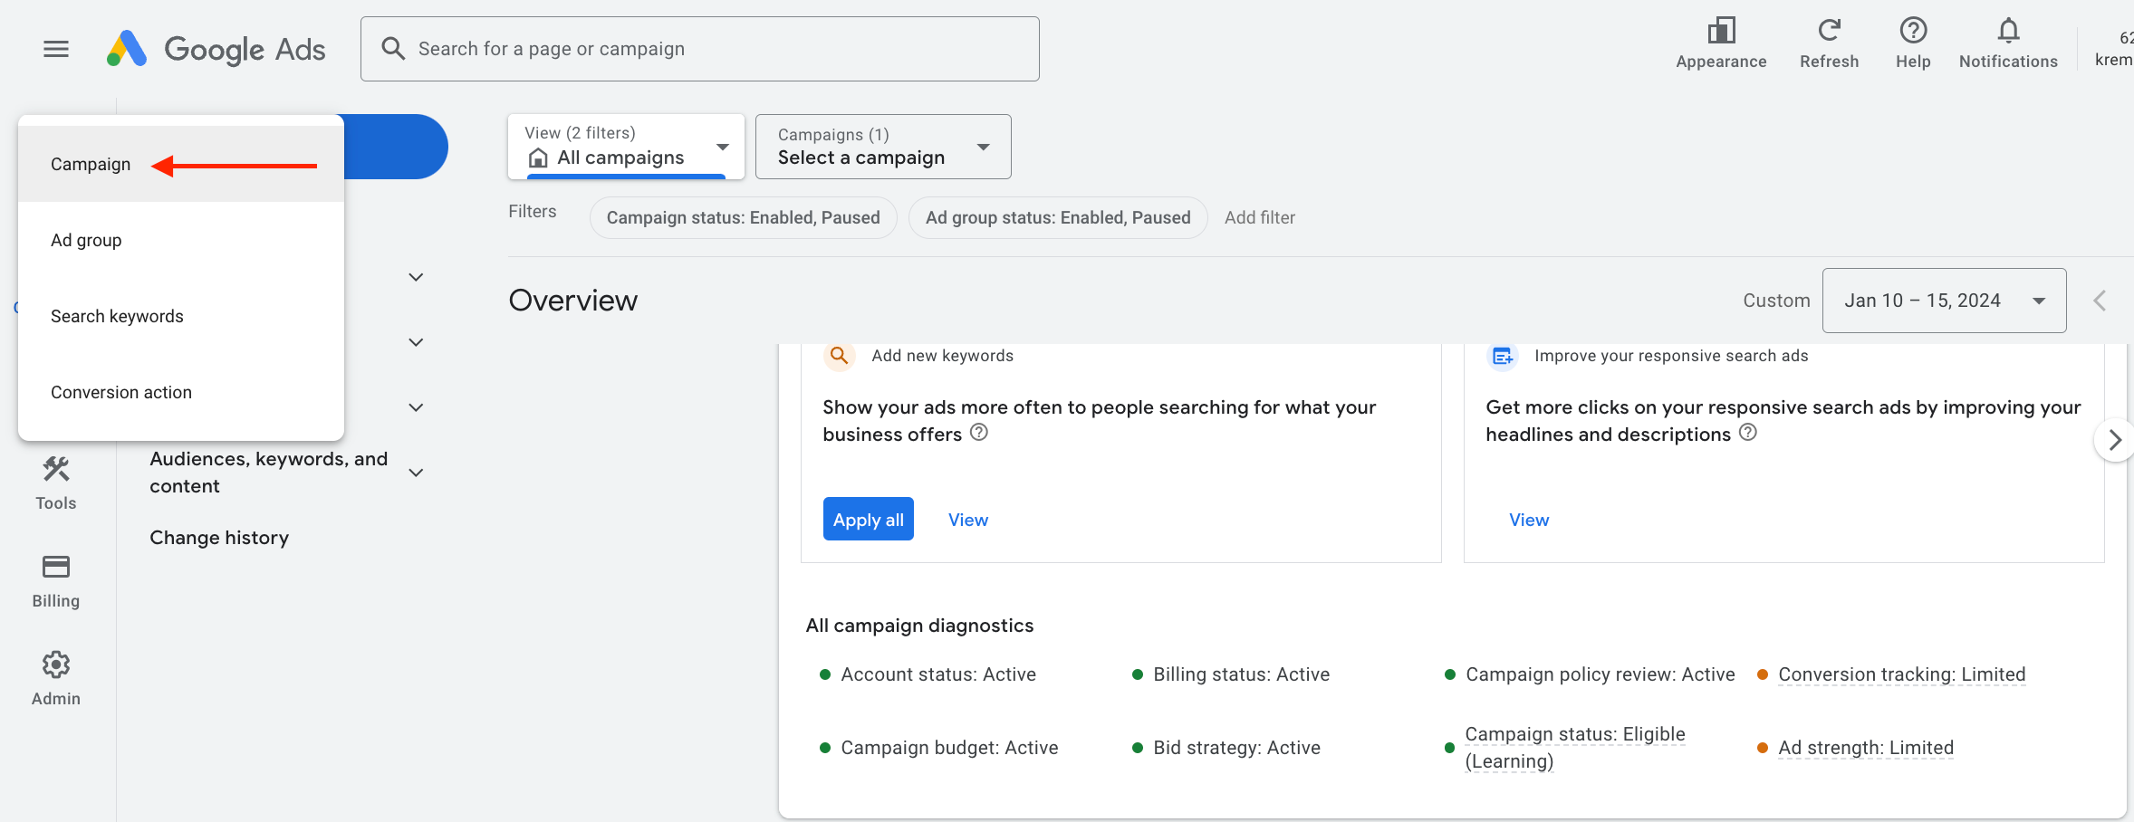Image resolution: width=2134 pixels, height=822 pixels.
Task: Go to Billing section
Action: coord(56,581)
